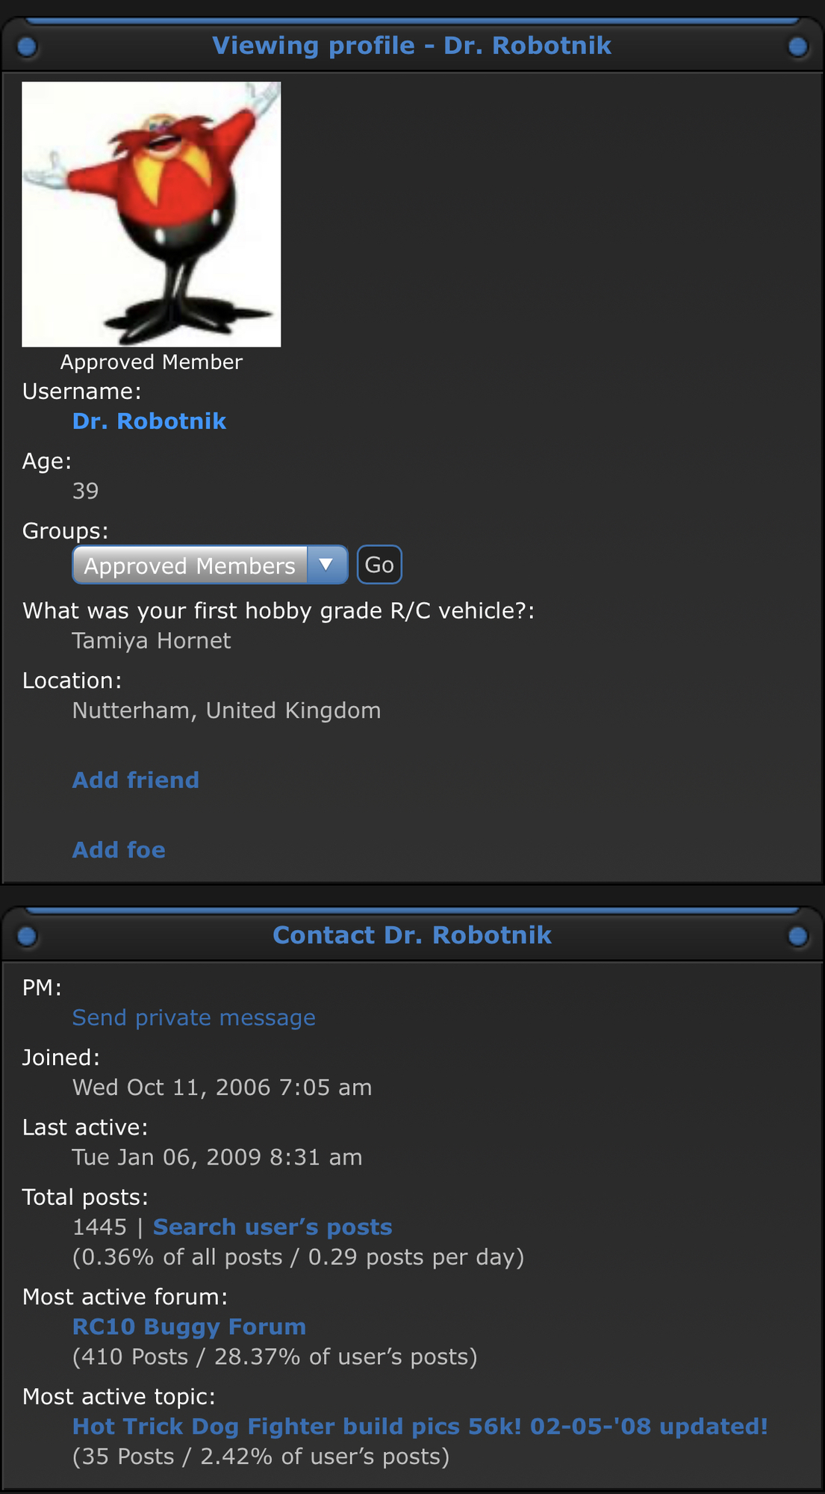Image resolution: width=825 pixels, height=1494 pixels.
Task: Click left blue dot on Contact header
Action: tap(27, 936)
